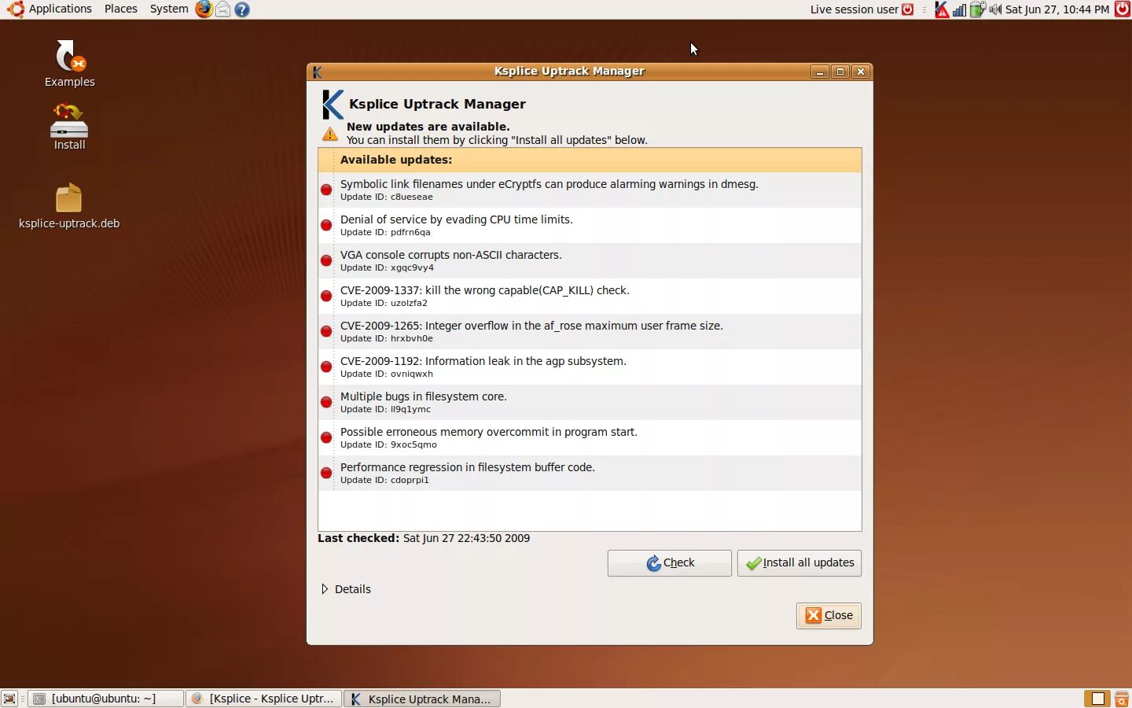
Task: Click the red dot beside CVE-2009-1265 update
Action: tap(326, 331)
